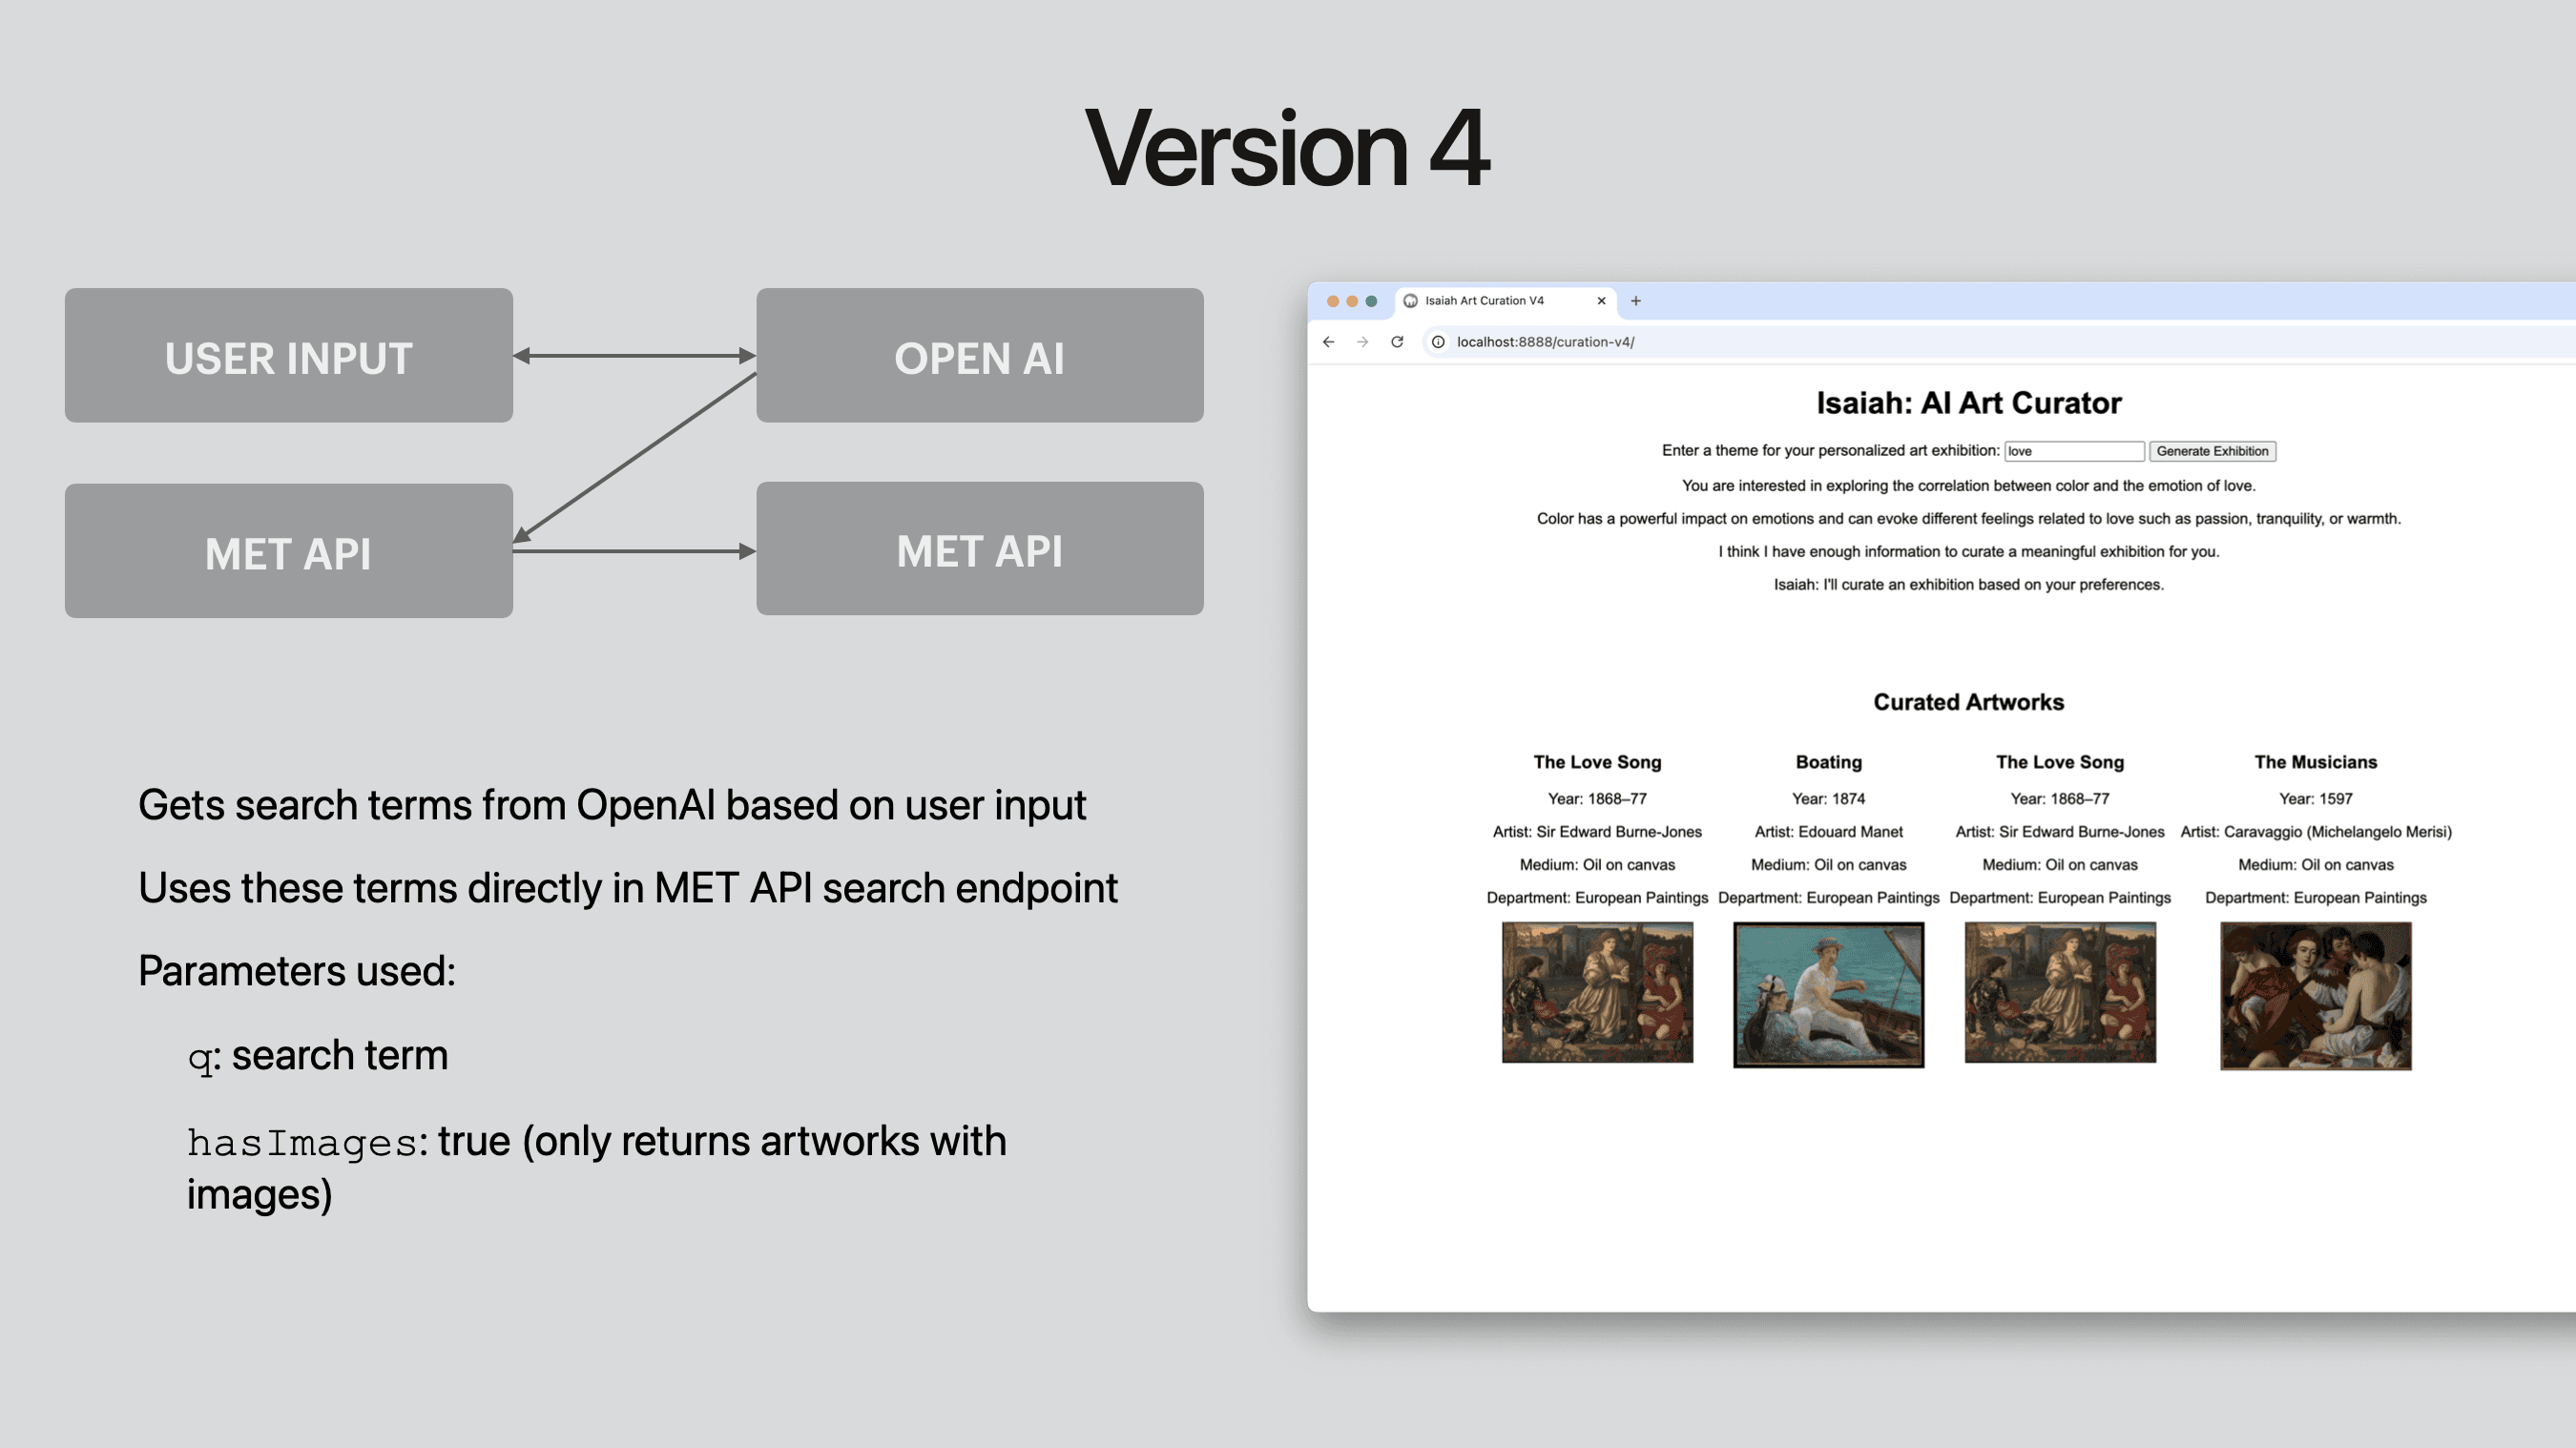Open a new browser tab
Viewport: 2576px width, 1448px height.
pyautogui.click(x=1636, y=301)
